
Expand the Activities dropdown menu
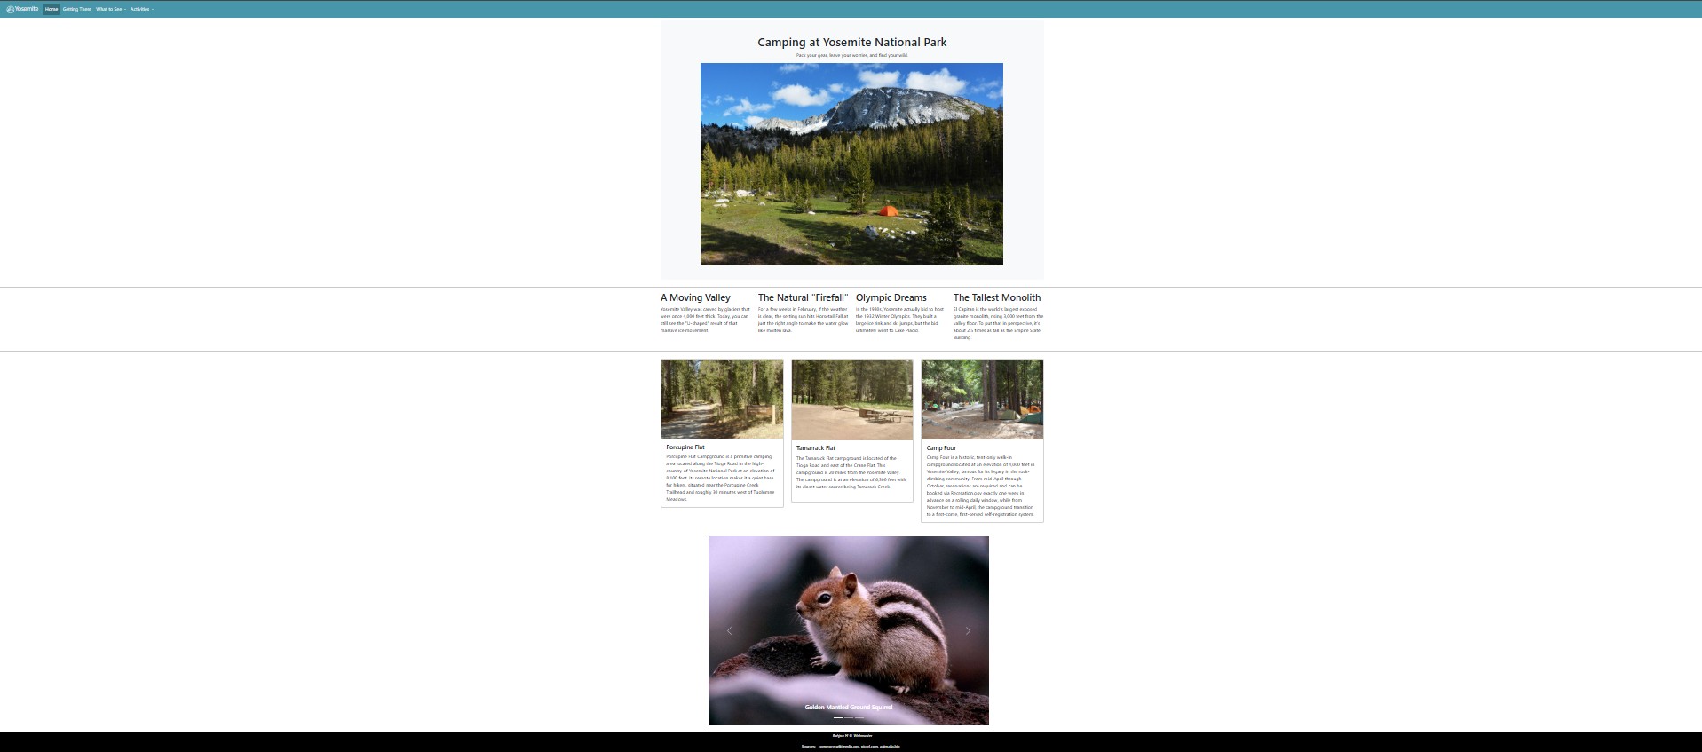pos(142,9)
